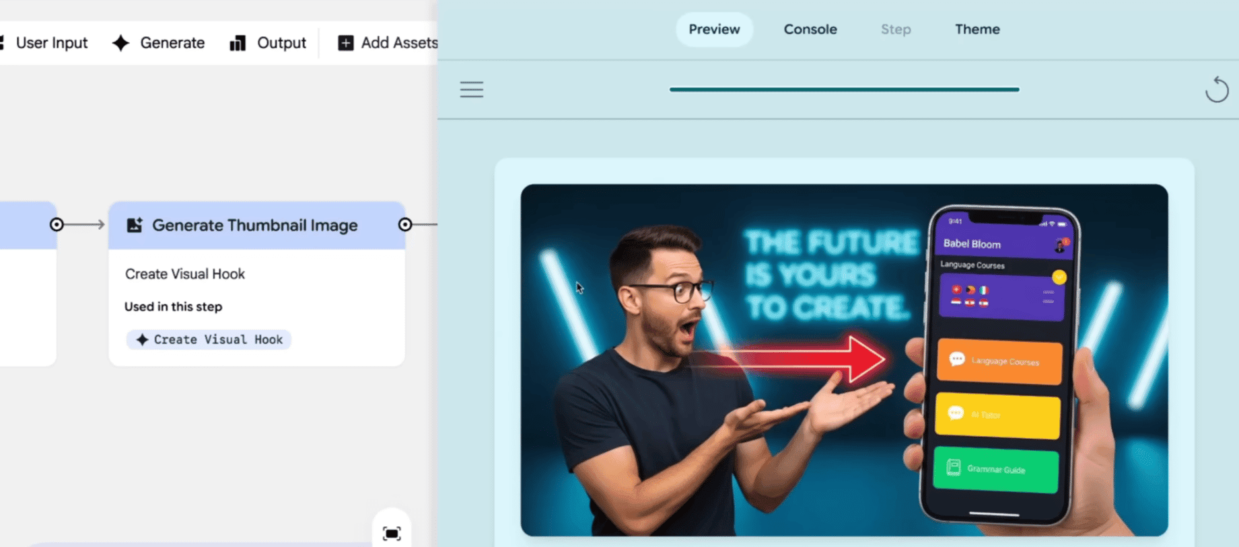Click the "Create Visual Hook" node description text
Screen dimensions: 1239x547
tap(185, 274)
